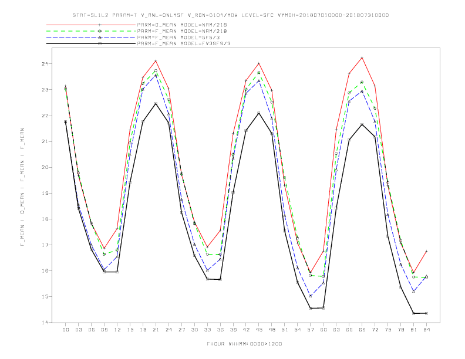This screenshot has height=359, width=465.
Task: Click the blue triangle marker at hour 57
Action: [x=311, y=296]
